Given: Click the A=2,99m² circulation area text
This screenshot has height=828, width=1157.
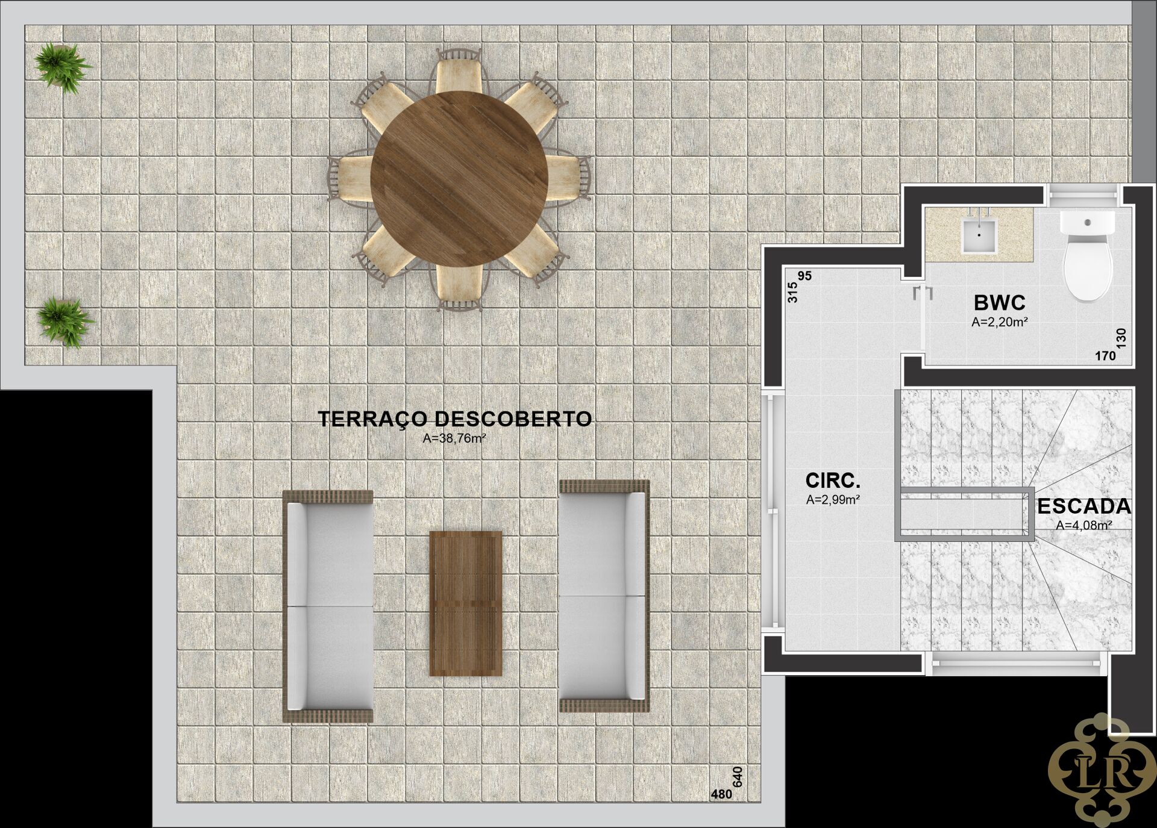Looking at the screenshot, I should coord(833,499).
